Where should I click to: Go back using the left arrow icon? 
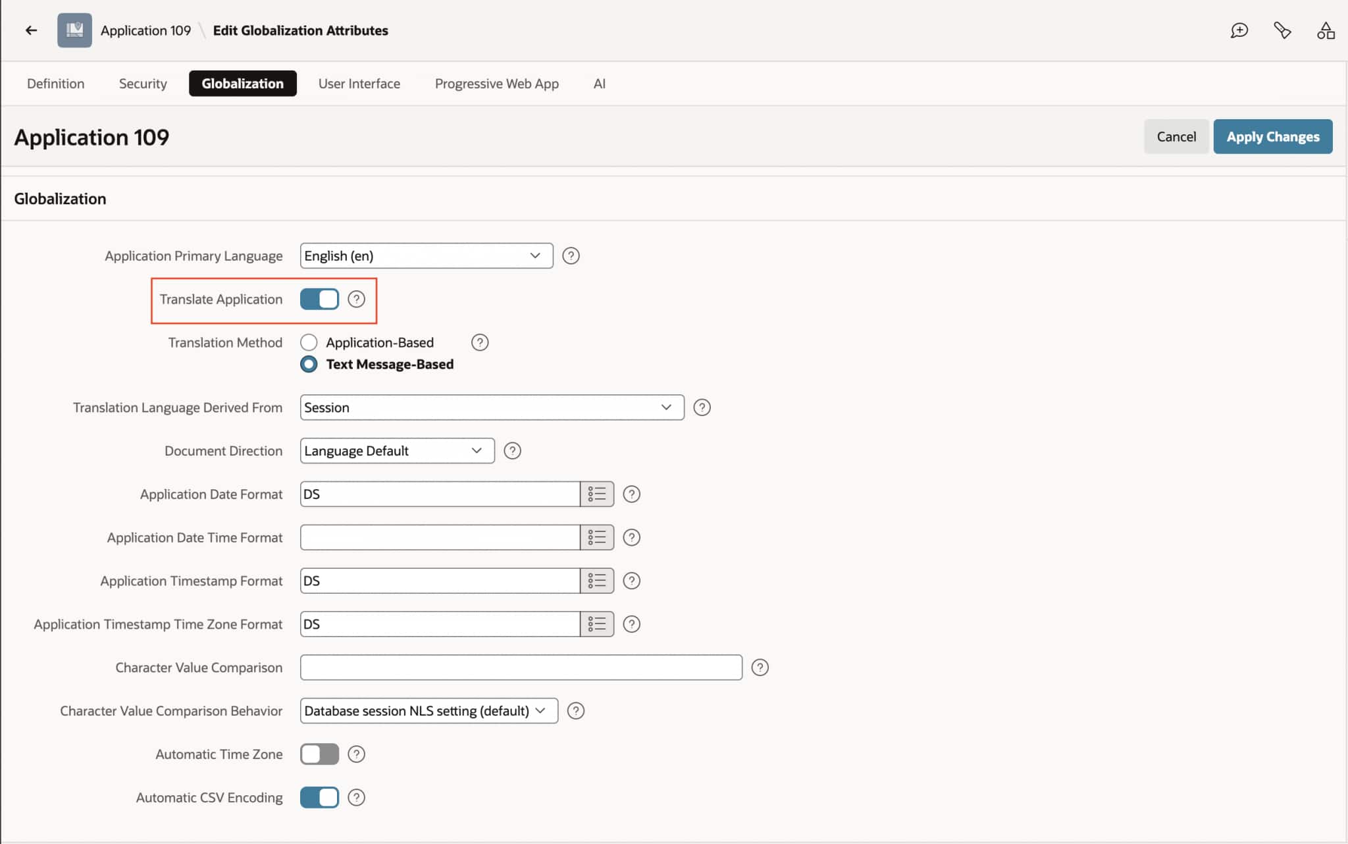31,30
